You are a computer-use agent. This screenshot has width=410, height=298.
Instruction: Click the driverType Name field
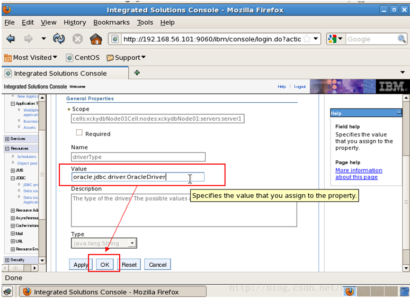138,157
